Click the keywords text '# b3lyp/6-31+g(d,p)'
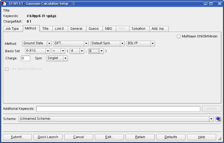 click(x=42, y=16)
